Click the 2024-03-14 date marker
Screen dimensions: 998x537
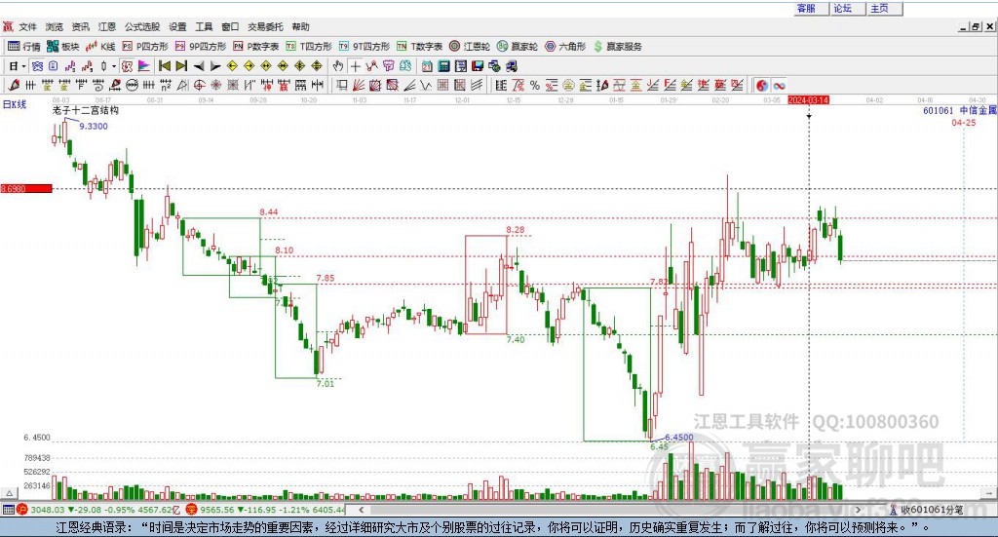pos(808,99)
